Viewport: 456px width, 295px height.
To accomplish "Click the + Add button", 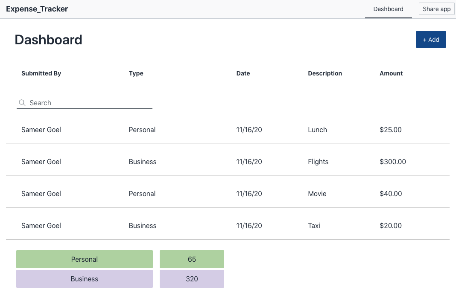I will [x=431, y=40].
